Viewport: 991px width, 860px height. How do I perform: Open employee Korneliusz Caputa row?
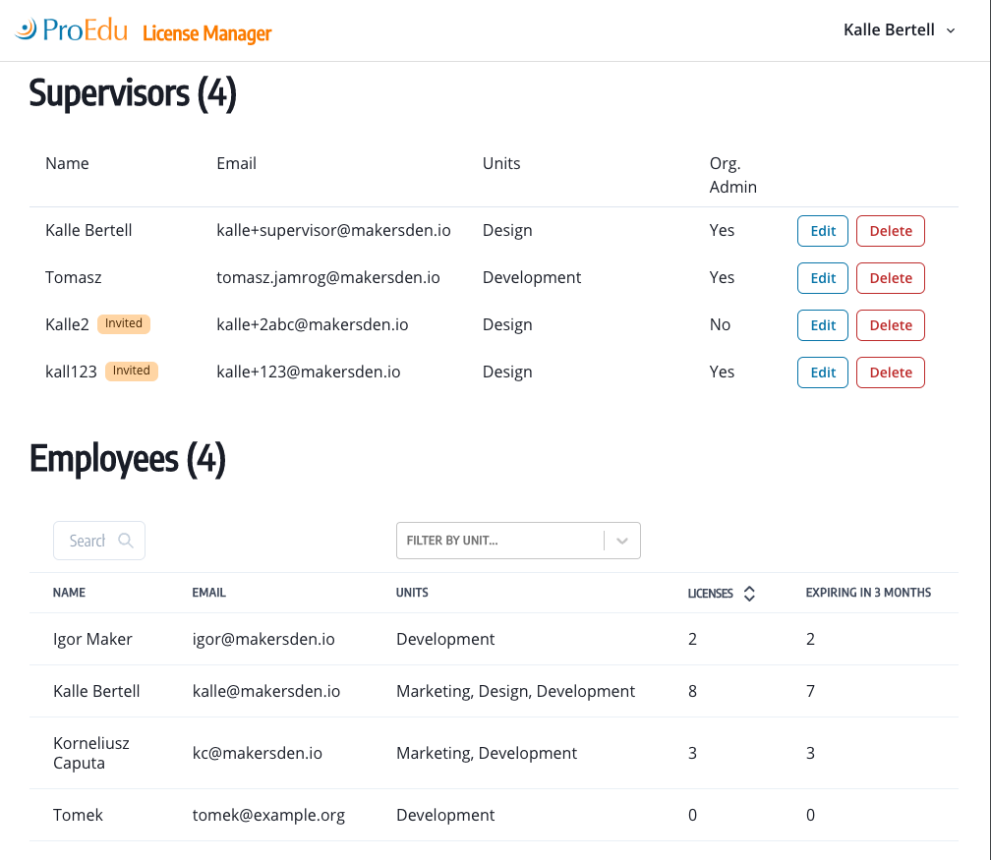point(91,753)
